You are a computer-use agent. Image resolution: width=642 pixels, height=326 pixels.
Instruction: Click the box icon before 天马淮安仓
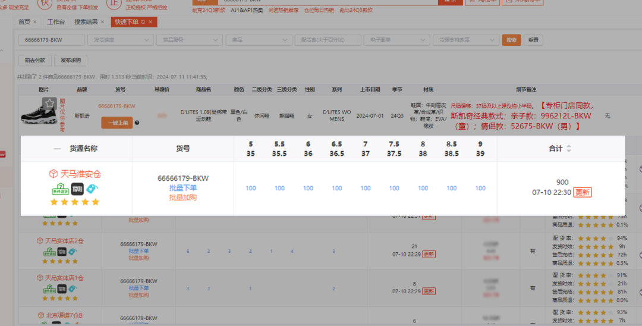[x=53, y=174]
